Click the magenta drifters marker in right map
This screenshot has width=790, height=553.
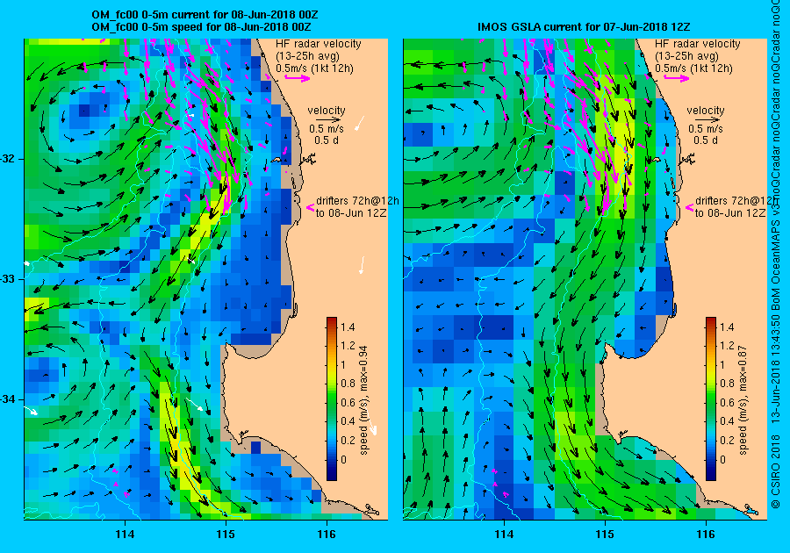[x=689, y=207]
